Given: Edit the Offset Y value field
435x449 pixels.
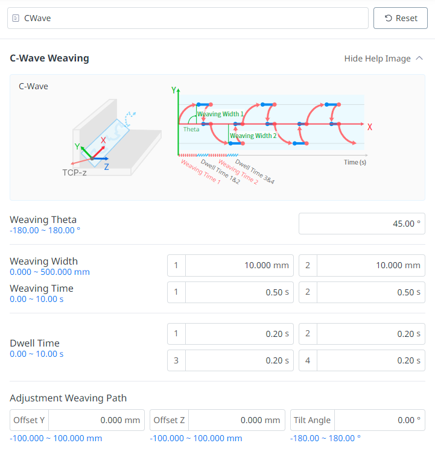Looking at the screenshot, I should pos(97,420).
